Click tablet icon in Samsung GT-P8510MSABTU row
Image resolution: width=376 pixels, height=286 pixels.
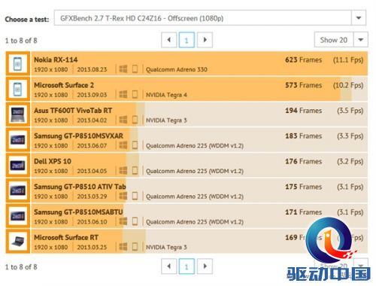tap(135, 221)
